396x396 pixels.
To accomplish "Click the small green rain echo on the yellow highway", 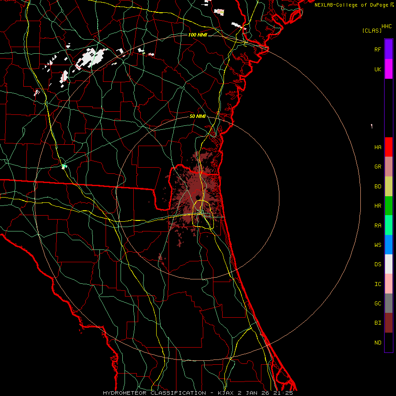I will point(64,166).
